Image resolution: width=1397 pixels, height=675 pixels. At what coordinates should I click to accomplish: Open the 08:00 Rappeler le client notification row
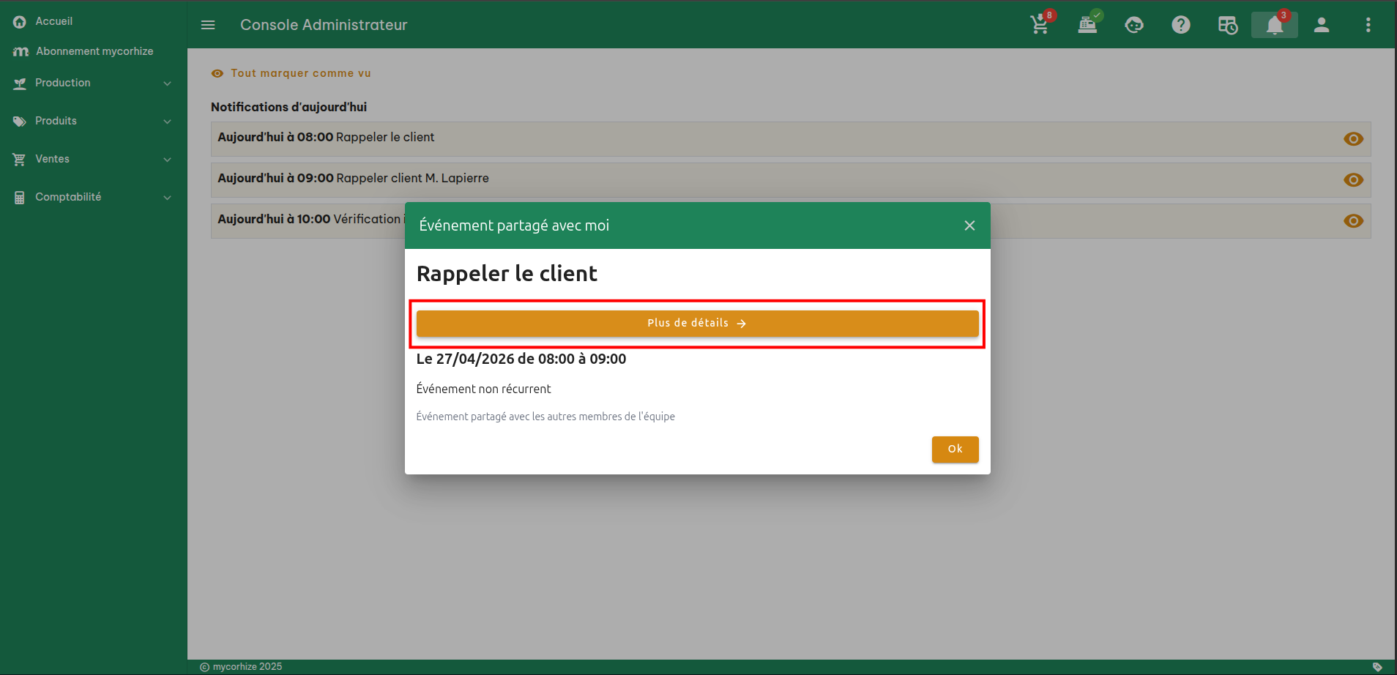pos(791,139)
